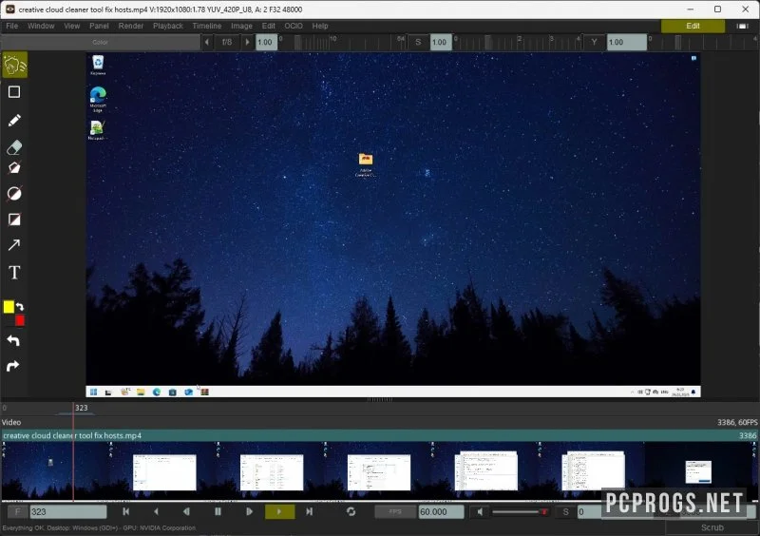Image resolution: width=760 pixels, height=536 pixels.
Task: Open the File menu
Action: click(x=12, y=26)
